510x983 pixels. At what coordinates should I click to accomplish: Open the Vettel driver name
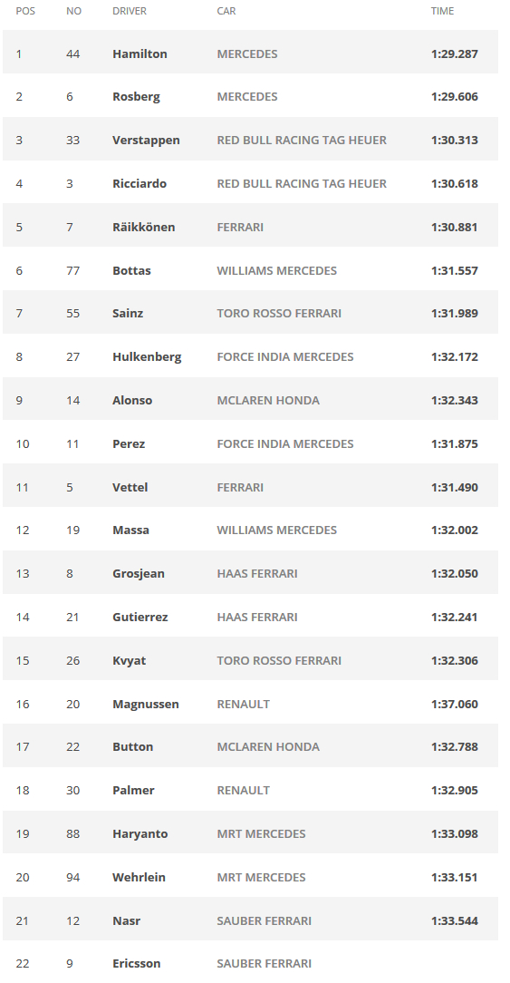[x=130, y=487]
